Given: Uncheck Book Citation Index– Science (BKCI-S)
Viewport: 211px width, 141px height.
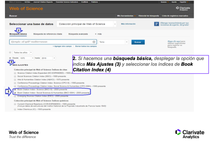Looking at the screenshot, I should 15,89.
